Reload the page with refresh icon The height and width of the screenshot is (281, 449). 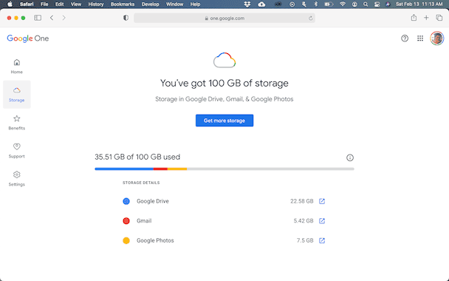[x=310, y=18]
